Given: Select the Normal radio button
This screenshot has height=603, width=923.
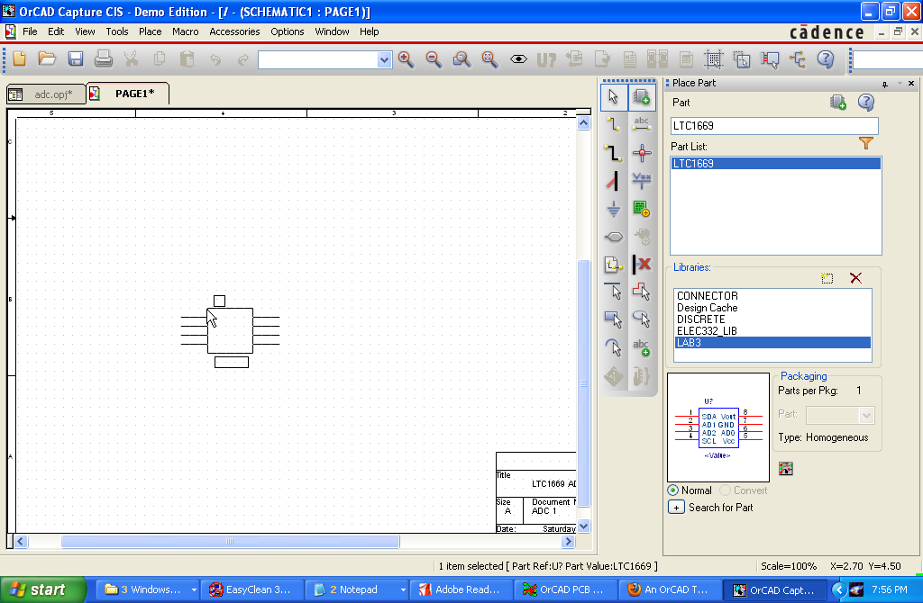Looking at the screenshot, I should click(x=672, y=490).
